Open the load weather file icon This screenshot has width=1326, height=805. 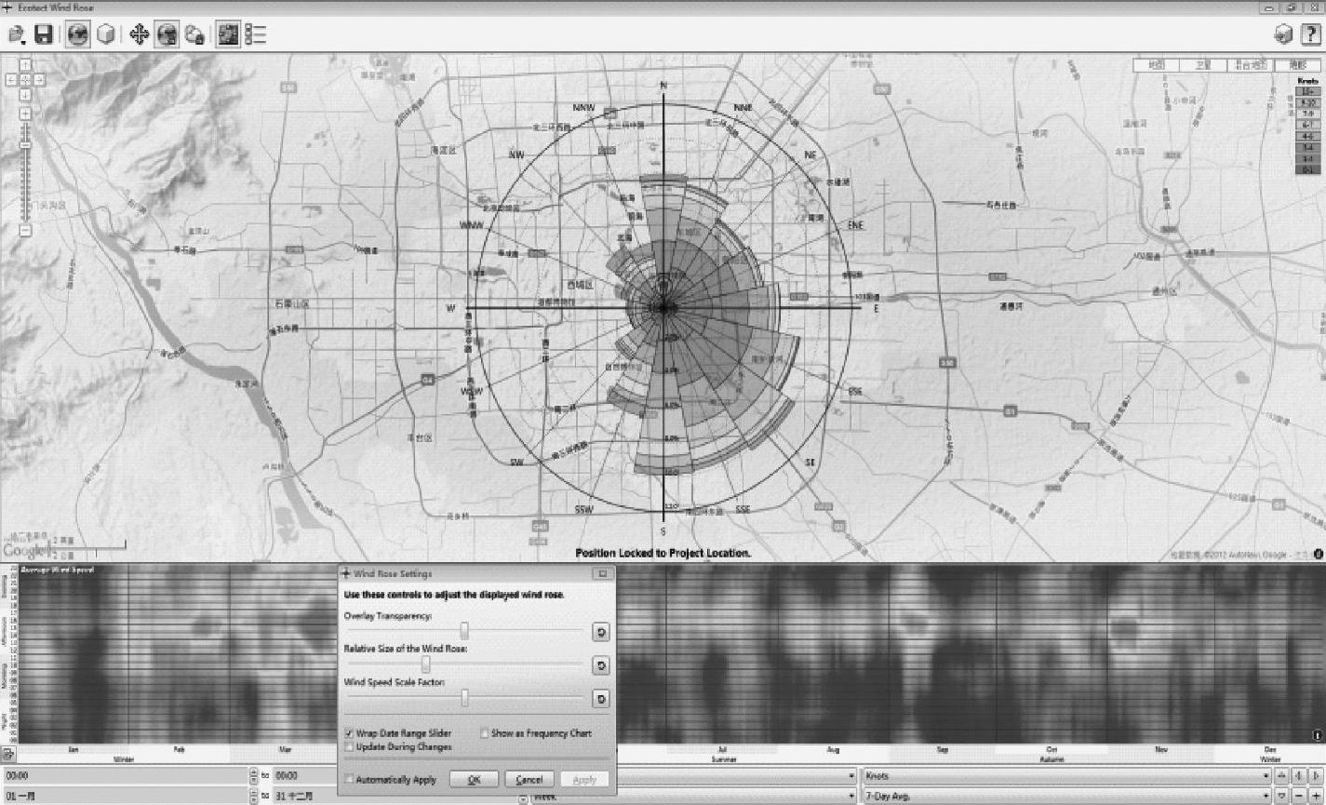point(16,34)
